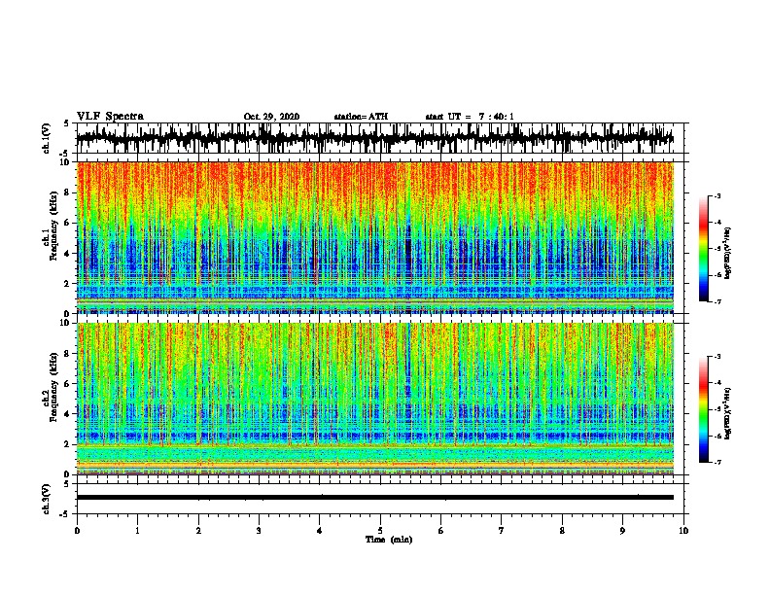
Task: Click time axis tick label "1"
Action: click(x=138, y=531)
